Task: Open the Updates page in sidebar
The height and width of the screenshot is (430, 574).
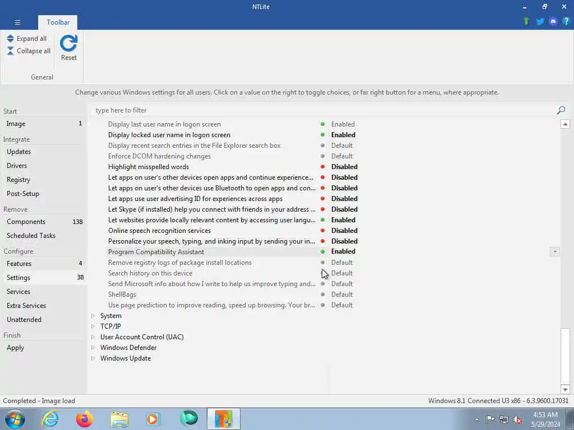Action: click(44, 152)
